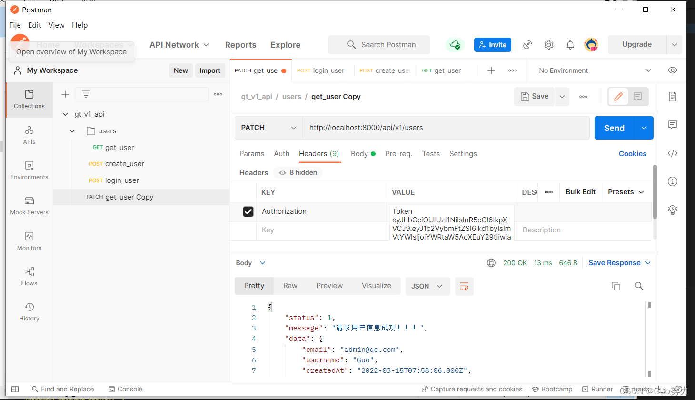Open the Upgrade dropdown arrow
Viewport: 695px width, 400px height.
pos(675,45)
